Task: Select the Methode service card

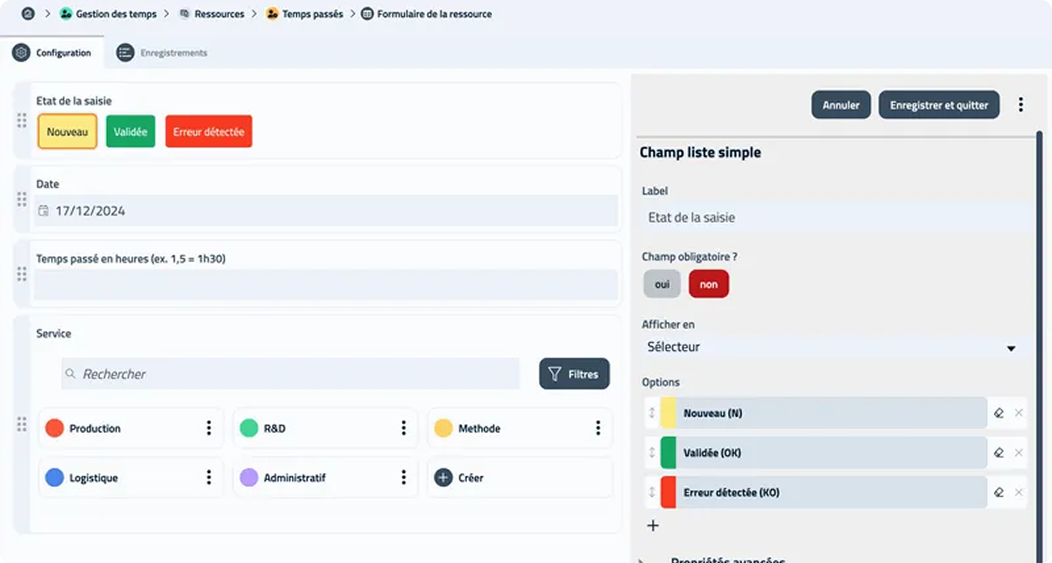Action: 520,428
